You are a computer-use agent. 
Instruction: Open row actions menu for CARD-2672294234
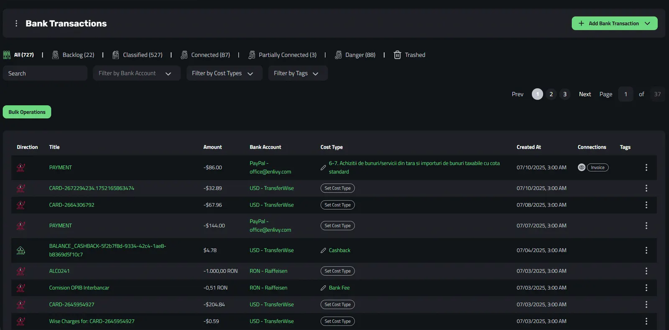(646, 188)
